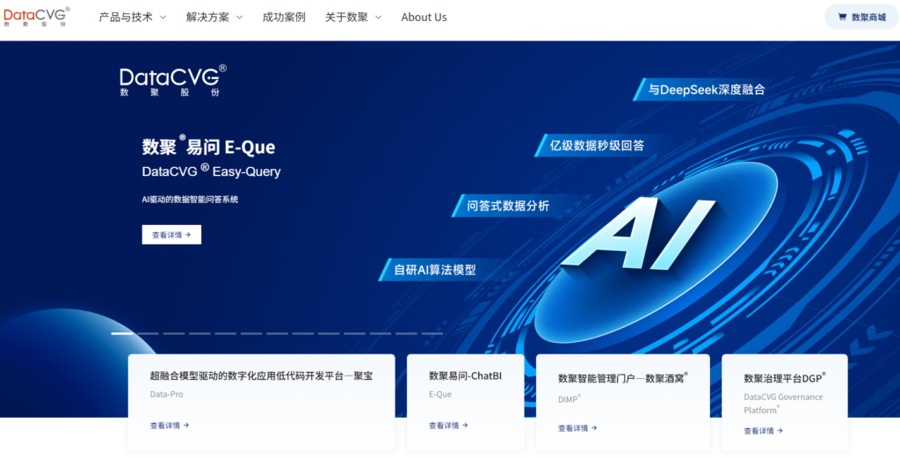Click the DataCVG logo in the header
The image size is (900, 459).
(37, 17)
